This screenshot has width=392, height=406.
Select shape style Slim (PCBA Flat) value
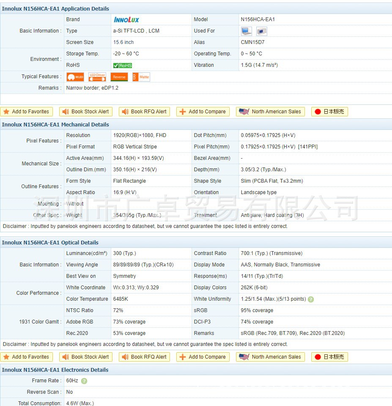coord(272,181)
